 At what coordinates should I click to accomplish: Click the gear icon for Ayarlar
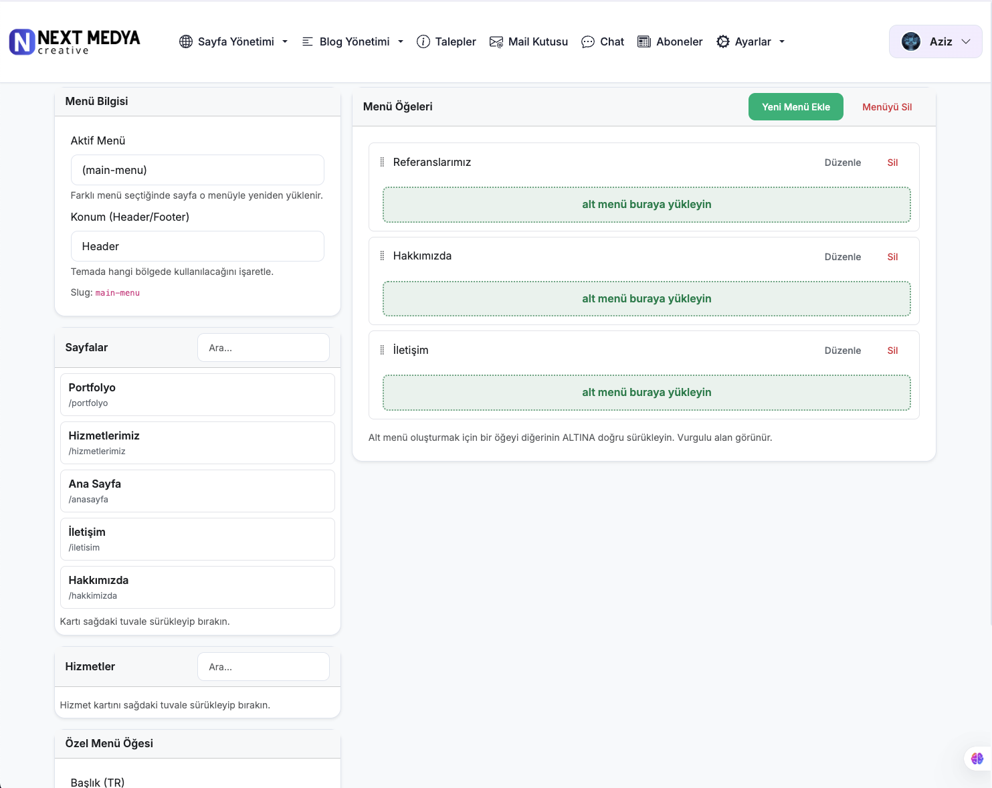pyautogui.click(x=723, y=41)
